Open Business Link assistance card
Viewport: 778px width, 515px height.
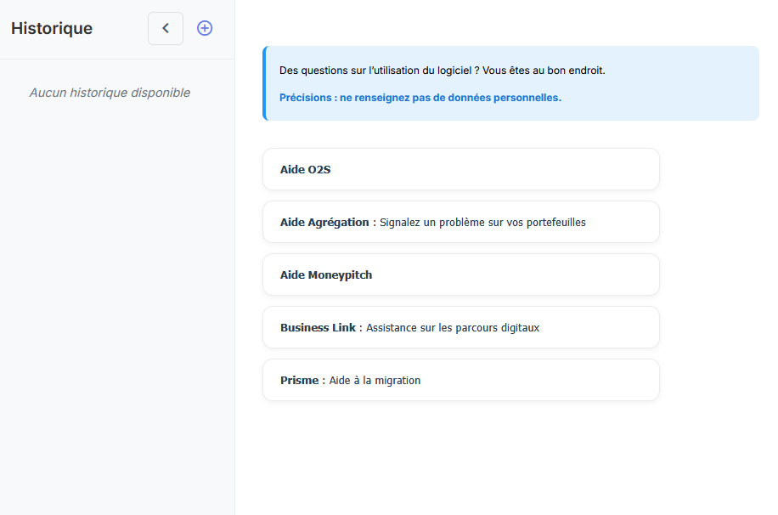point(460,327)
